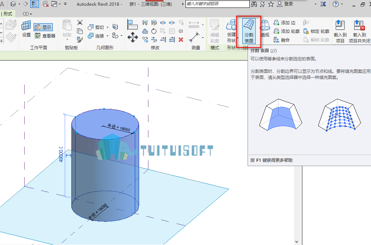Click Load into Project (载入到项目)
The width and height of the screenshot is (371, 245).
[340, 31]
